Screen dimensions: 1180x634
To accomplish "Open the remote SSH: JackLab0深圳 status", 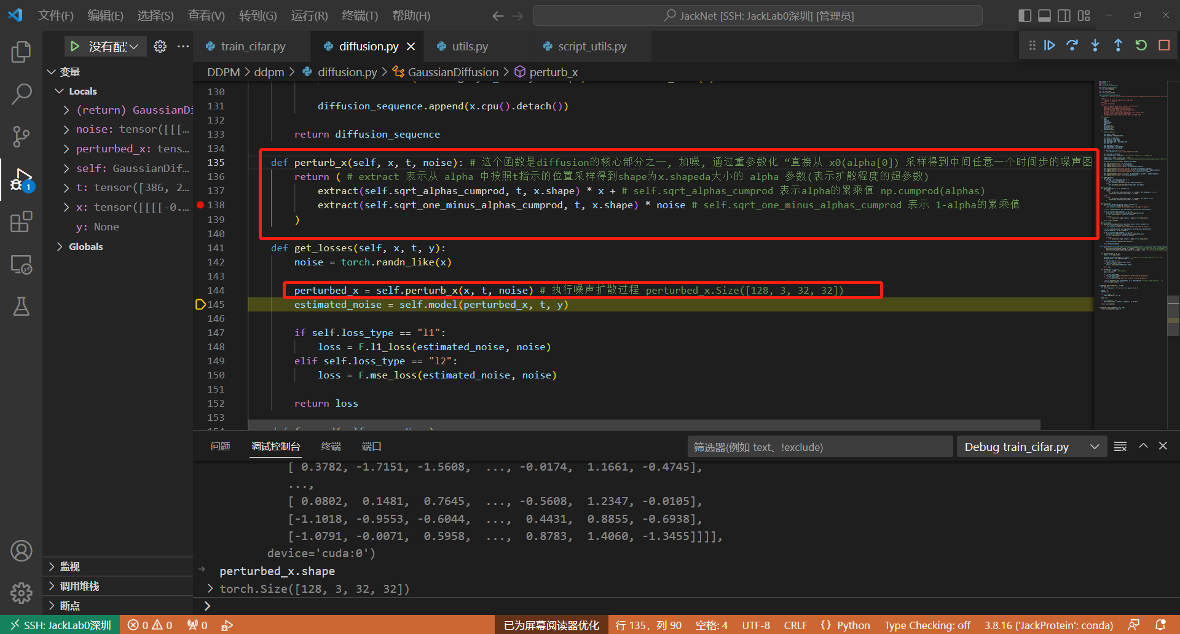I will [x=60, y=625].
